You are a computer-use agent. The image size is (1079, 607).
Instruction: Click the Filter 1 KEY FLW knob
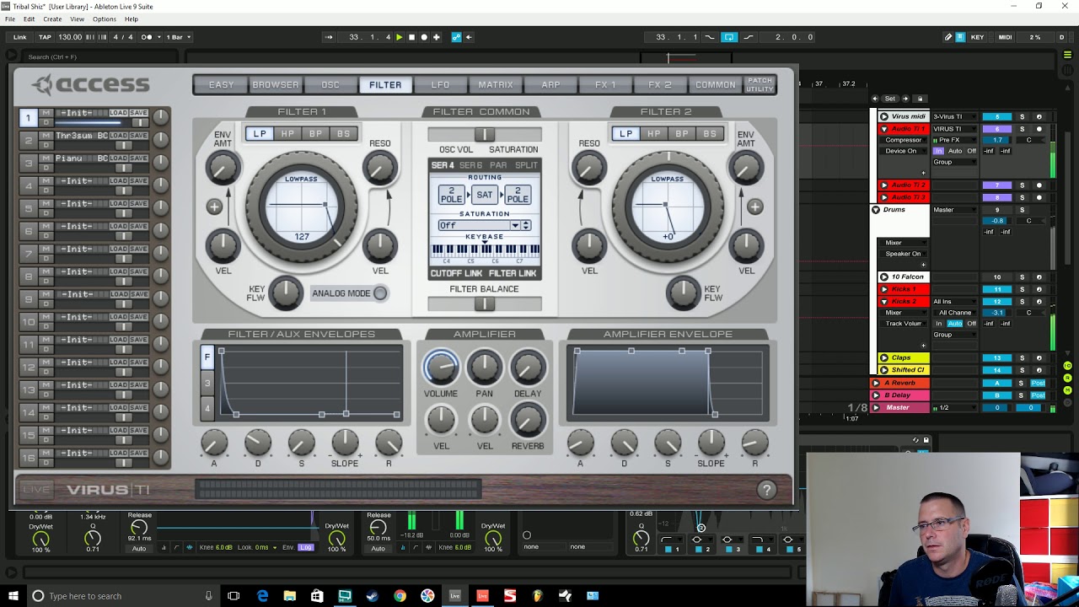click(286, 293)
